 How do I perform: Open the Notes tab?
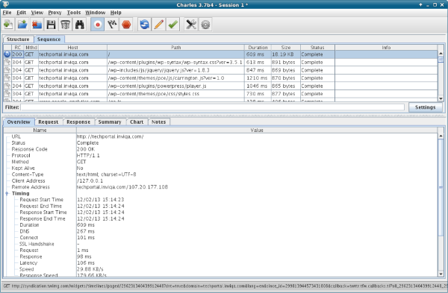pos(158,122)
